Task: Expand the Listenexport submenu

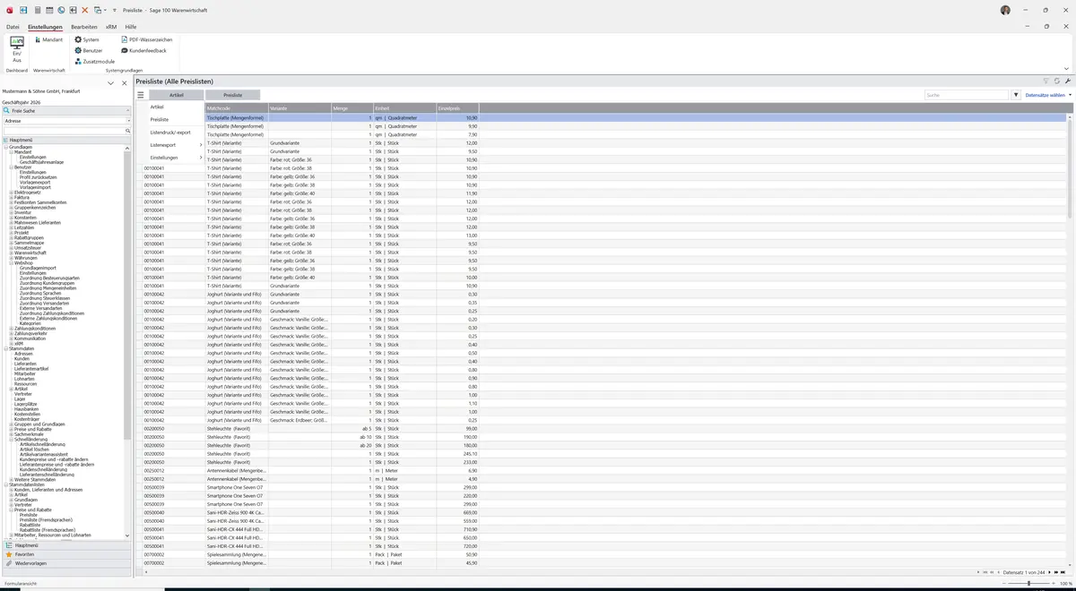Action: click(x=176, y=145)
